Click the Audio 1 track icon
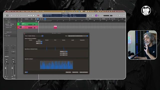Screen dimensions: 160x90 (x=20, y=24)
